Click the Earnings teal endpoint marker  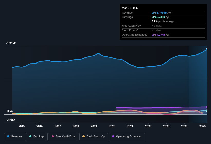[x=207, y=111]
